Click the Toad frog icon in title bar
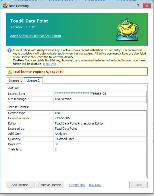The width and height of the screenshot is (154, 196). pos(5,6)
